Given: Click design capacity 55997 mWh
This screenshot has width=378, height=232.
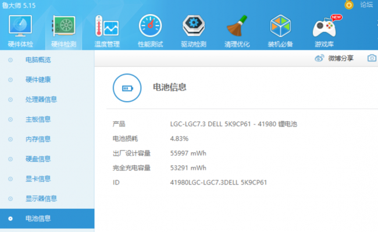Looking at the screenshot, I should (188, 154).
